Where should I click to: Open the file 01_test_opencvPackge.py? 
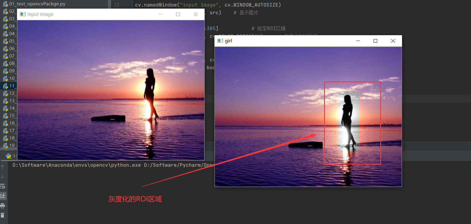pos(37,4)
